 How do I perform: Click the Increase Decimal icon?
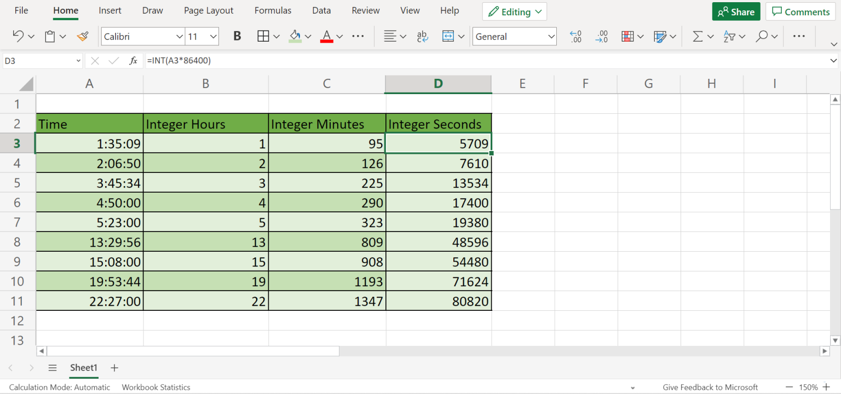coord(575,36)
